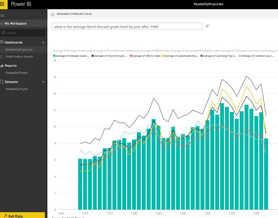Click the 1,985 x-axis label
The width and height of the screenshot is (278, 218).
click(x=158, y=213)
